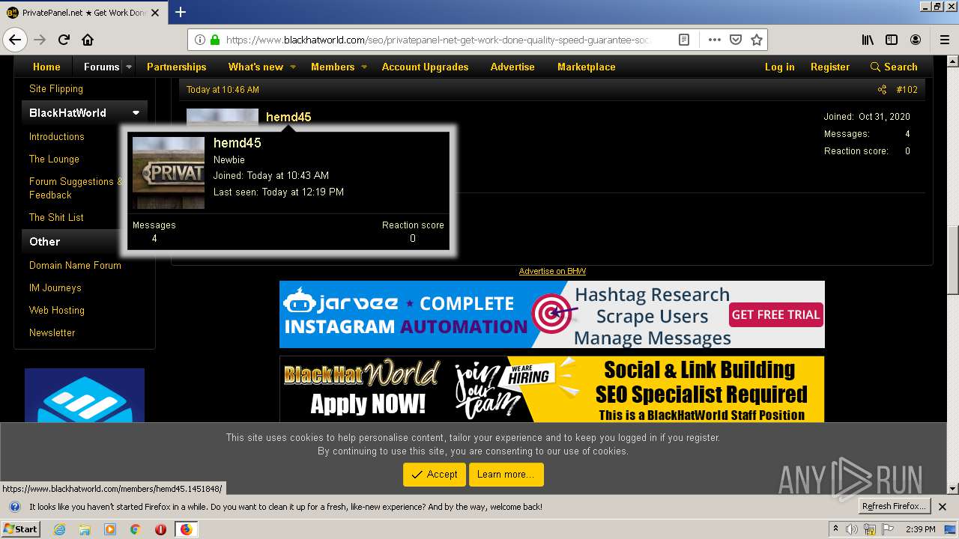Open the Home nav item
Viewport: 959px width, 539px height.
click(46, 67)
